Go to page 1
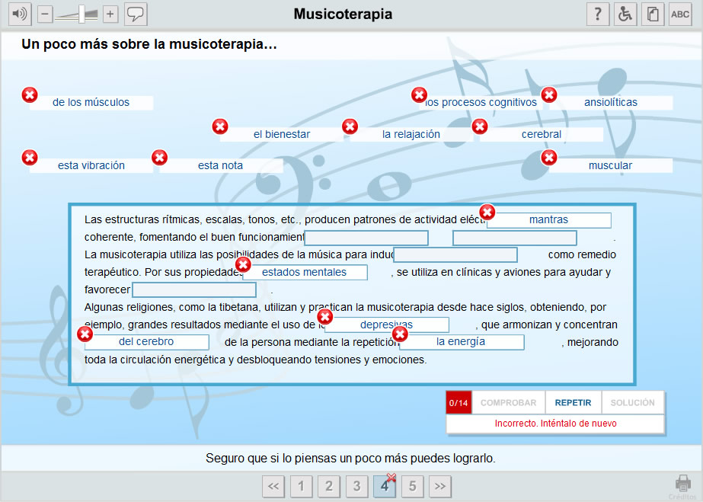 coord(302,486)
